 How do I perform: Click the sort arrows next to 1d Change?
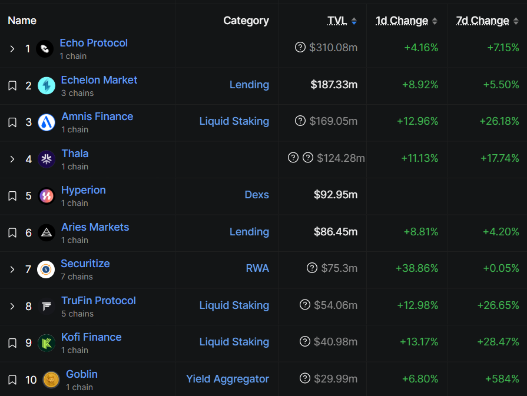point(435,21)
